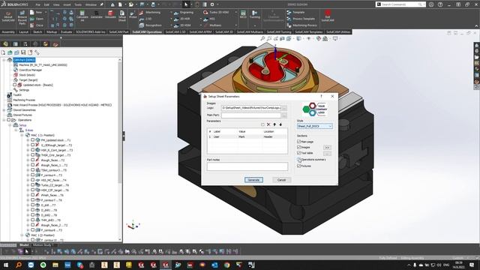Click the Main Part input field
The height and width of the screenshot is (270, 480).
(x=250, y=115)
